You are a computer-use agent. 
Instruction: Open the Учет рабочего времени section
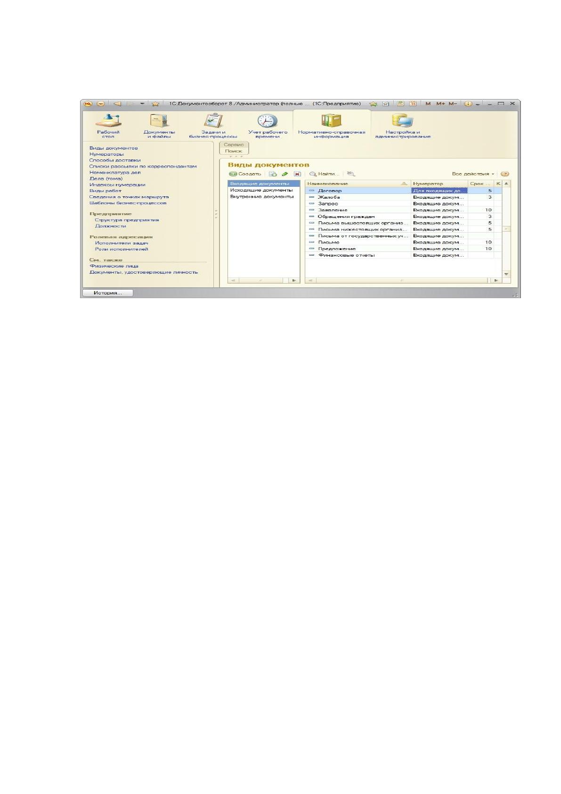(x=268, y=125)
